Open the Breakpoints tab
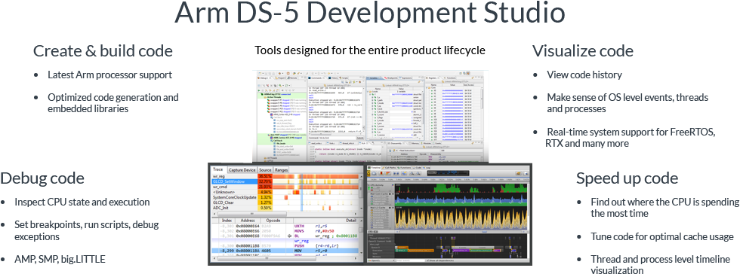 [x=391, y=78]
